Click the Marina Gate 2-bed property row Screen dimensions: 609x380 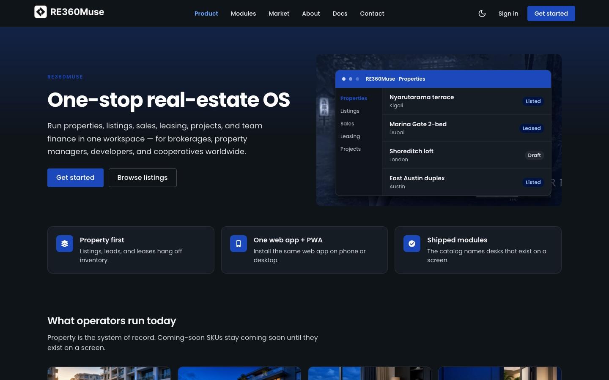click(467, 128)
